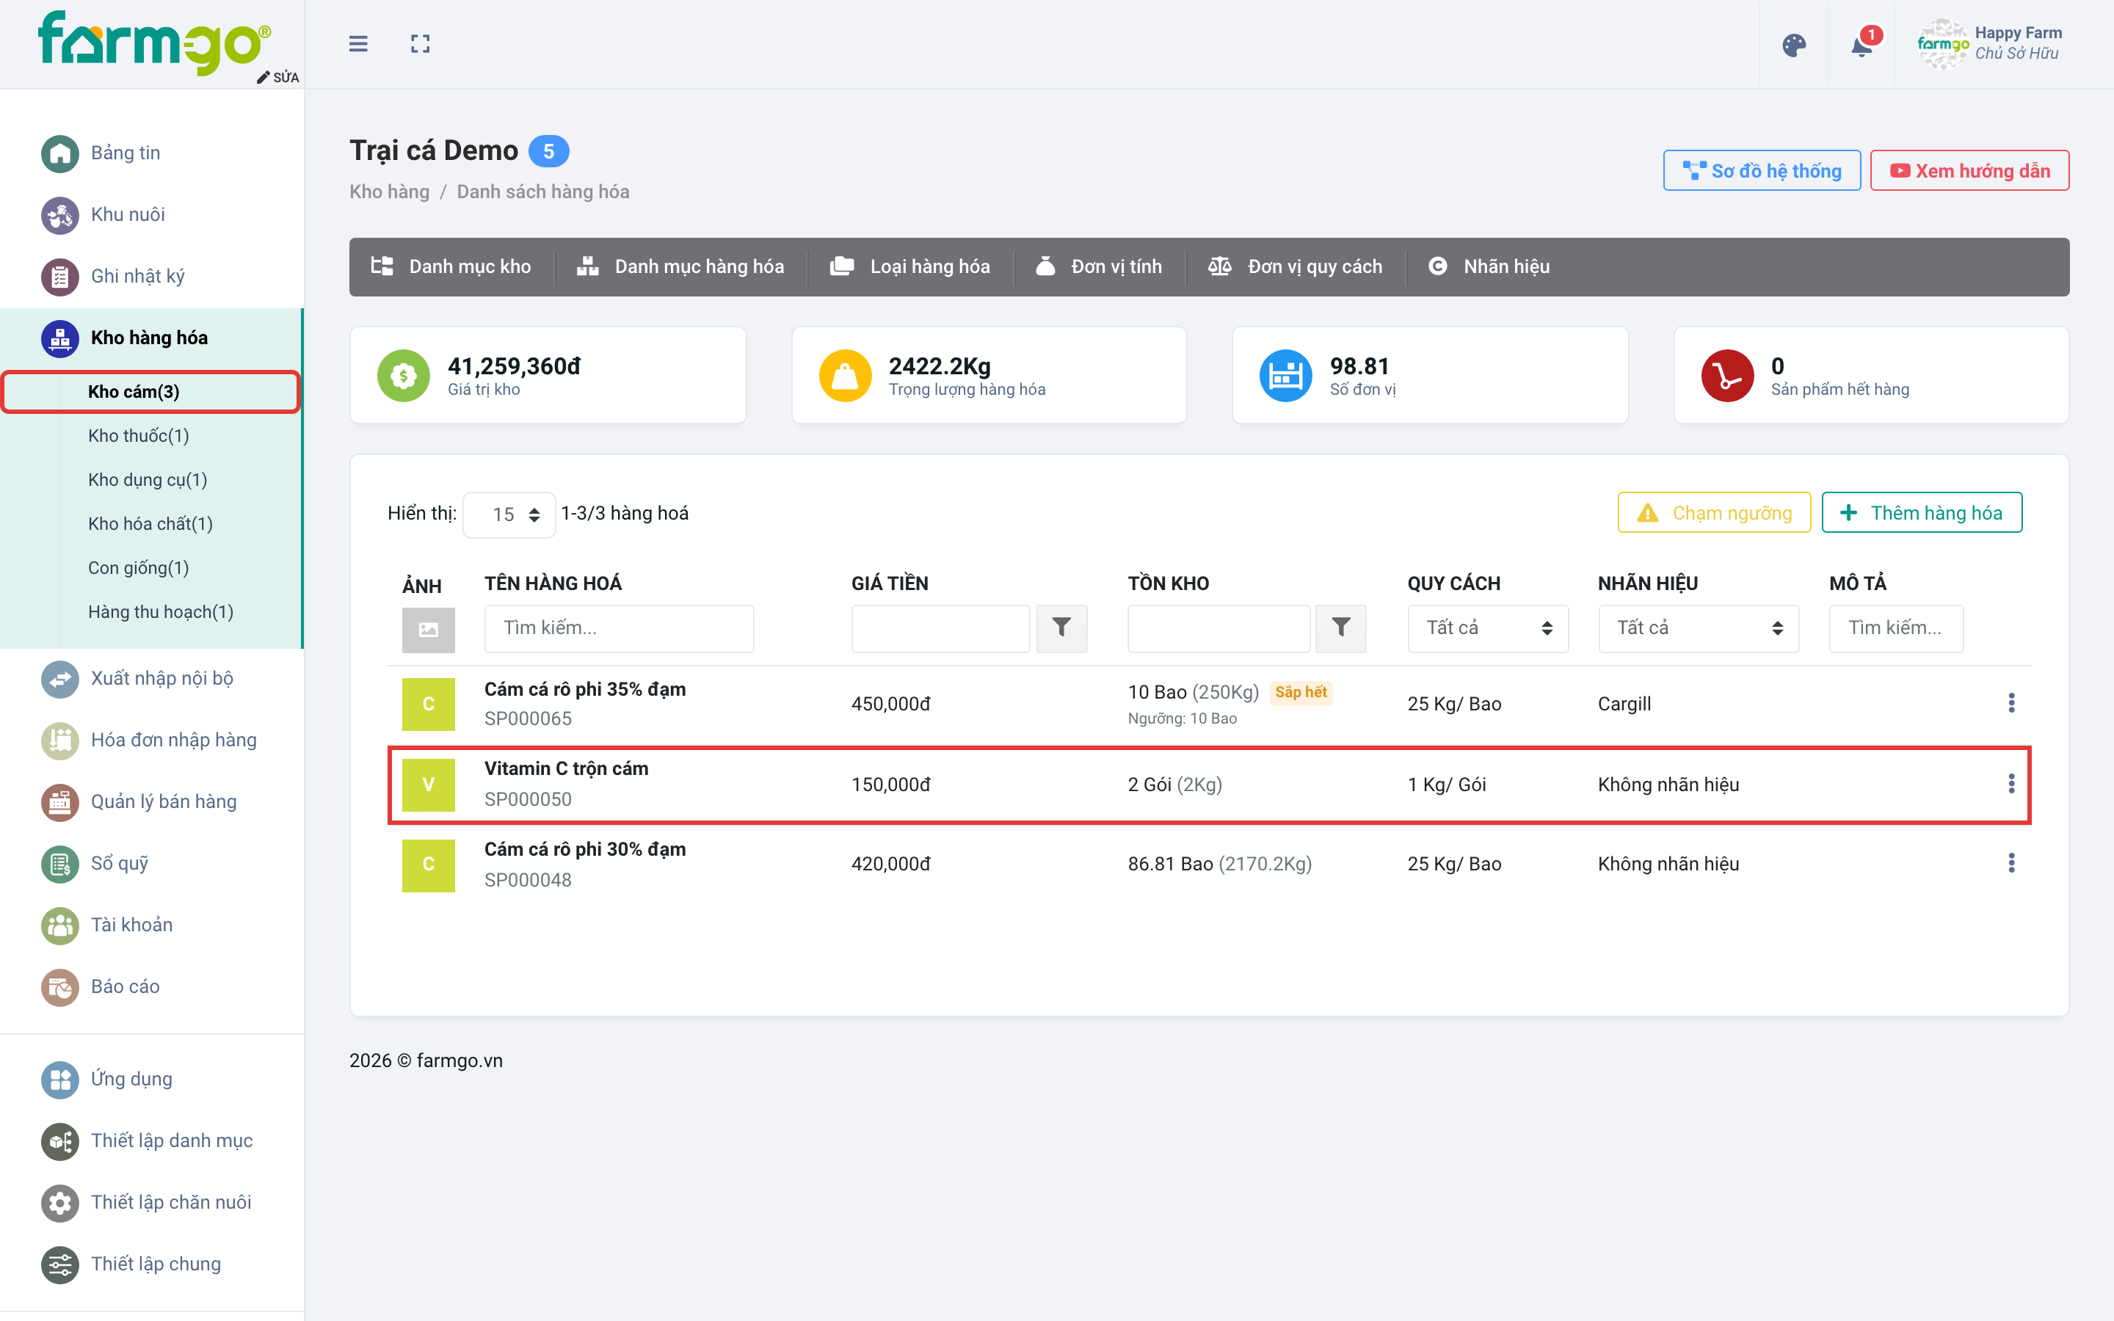Open the notifications bell
The width and height of the screenshot is (2114, 1321).
(1861, 45)
